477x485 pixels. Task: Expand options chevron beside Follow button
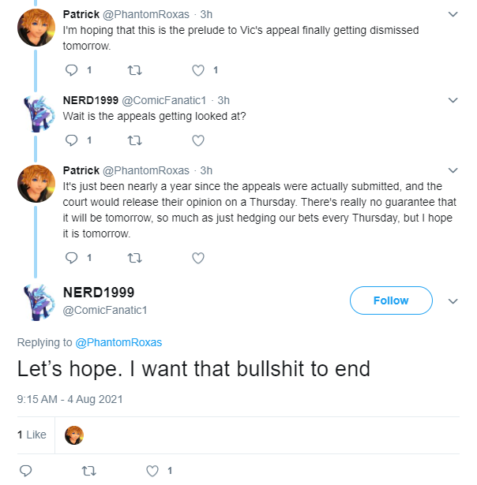[x=453, y=301]
